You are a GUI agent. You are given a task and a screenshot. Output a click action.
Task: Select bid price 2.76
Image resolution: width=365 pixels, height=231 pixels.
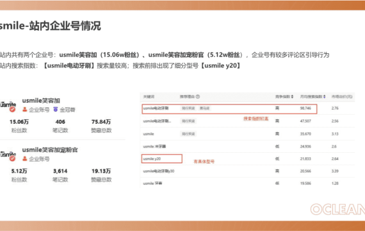click(335, 108)
